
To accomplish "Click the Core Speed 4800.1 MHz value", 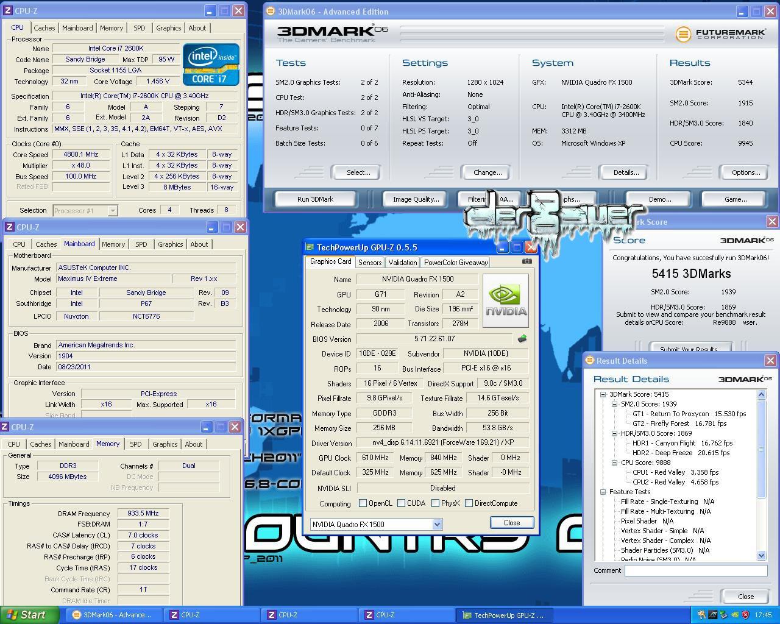I will click(81, 155).
